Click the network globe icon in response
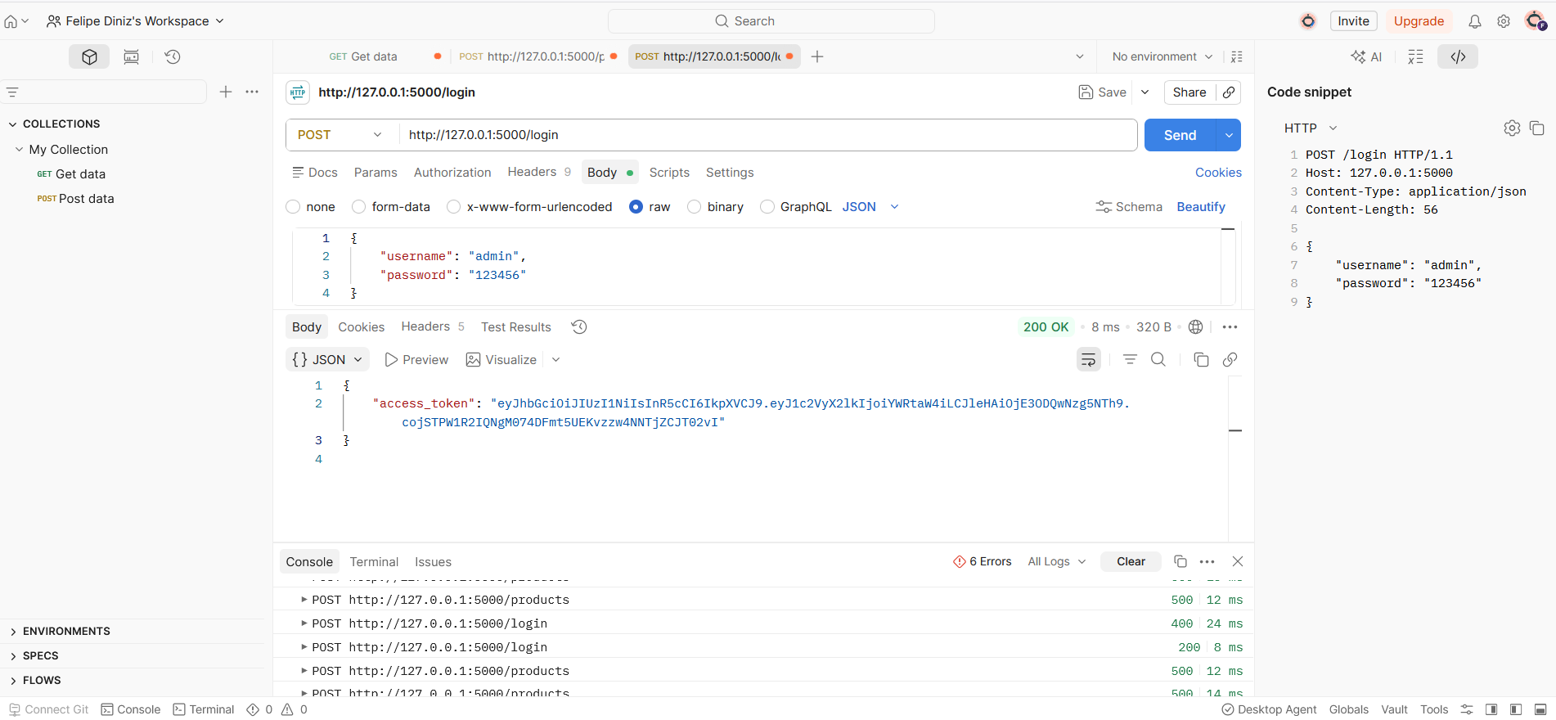This screenshot has width=1556, height=720. coord(1195,327)
